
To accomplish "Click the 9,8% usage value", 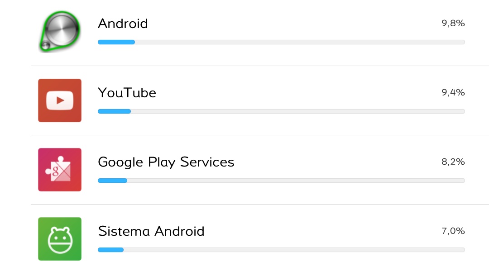I will click(453, 24).
